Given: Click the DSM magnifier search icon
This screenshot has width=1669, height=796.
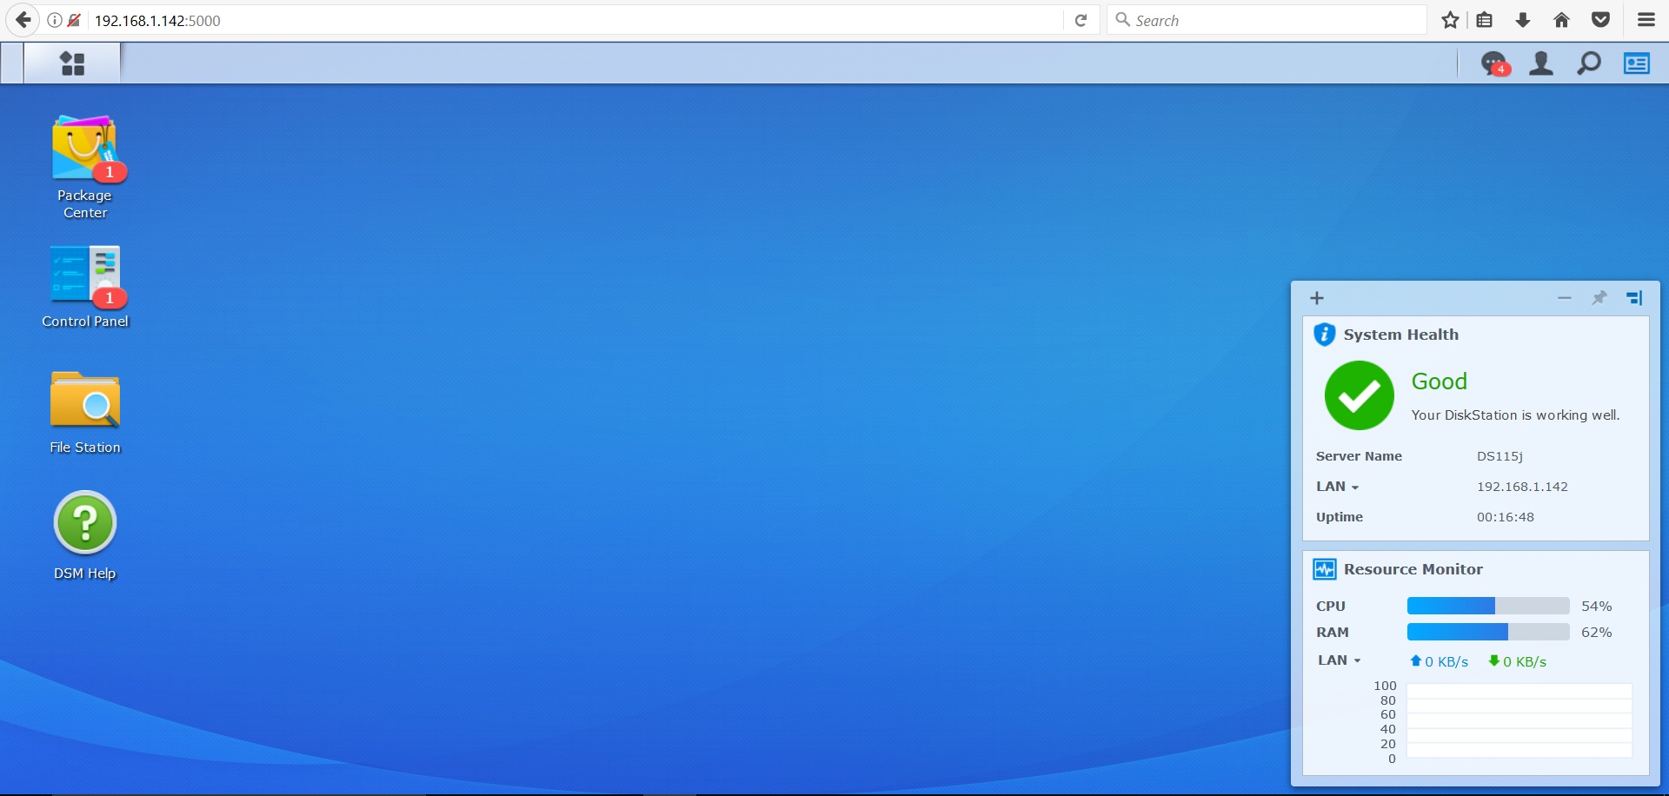Looking at the screenshot, I should coord(1589,63).
